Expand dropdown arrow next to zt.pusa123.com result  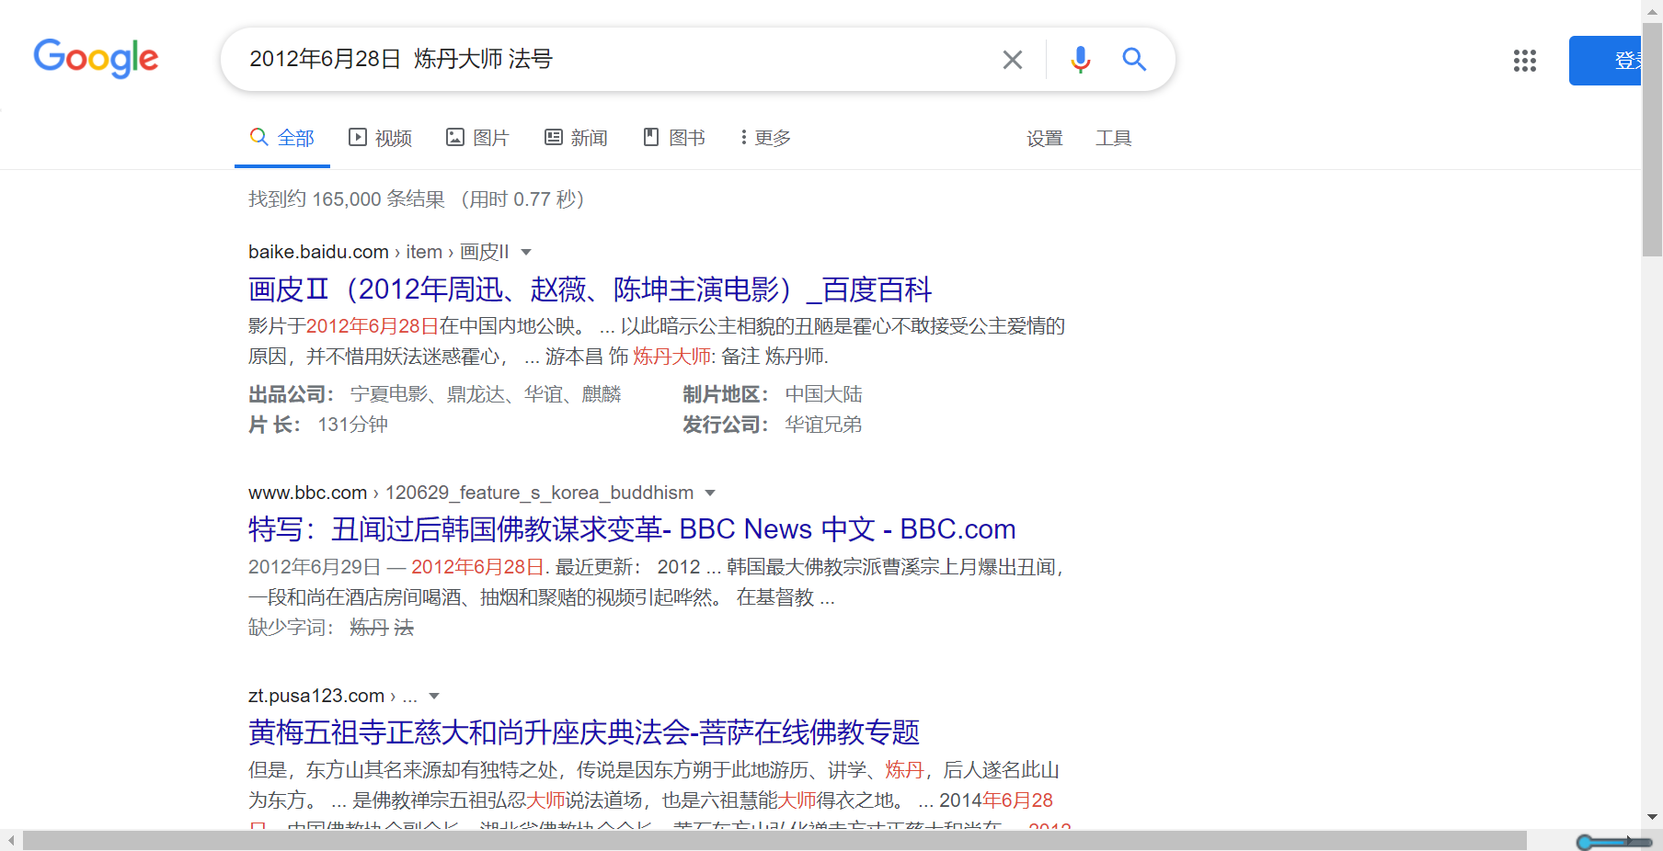tap(434, 697)
